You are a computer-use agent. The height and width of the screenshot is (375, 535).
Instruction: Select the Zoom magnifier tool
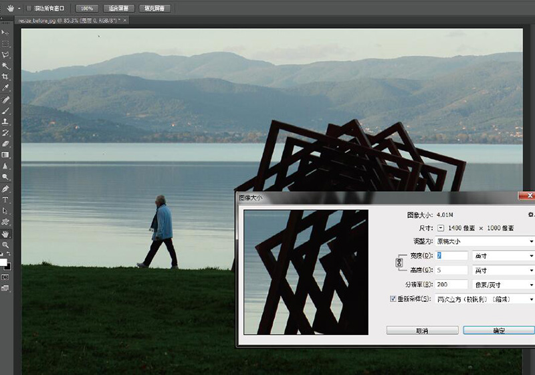tap(6, 245)
